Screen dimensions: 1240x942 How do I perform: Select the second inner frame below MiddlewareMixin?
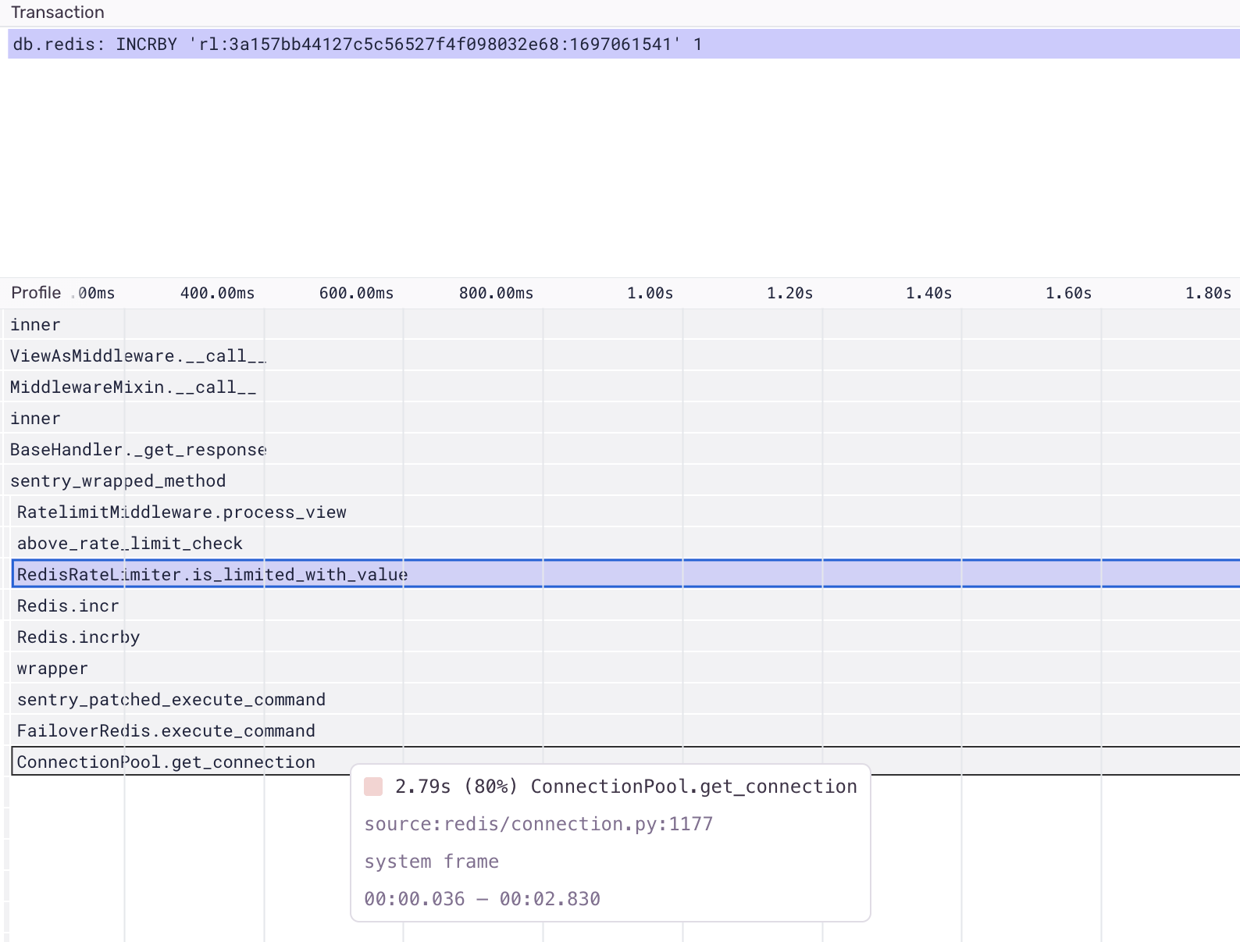(x=35, y=419)
